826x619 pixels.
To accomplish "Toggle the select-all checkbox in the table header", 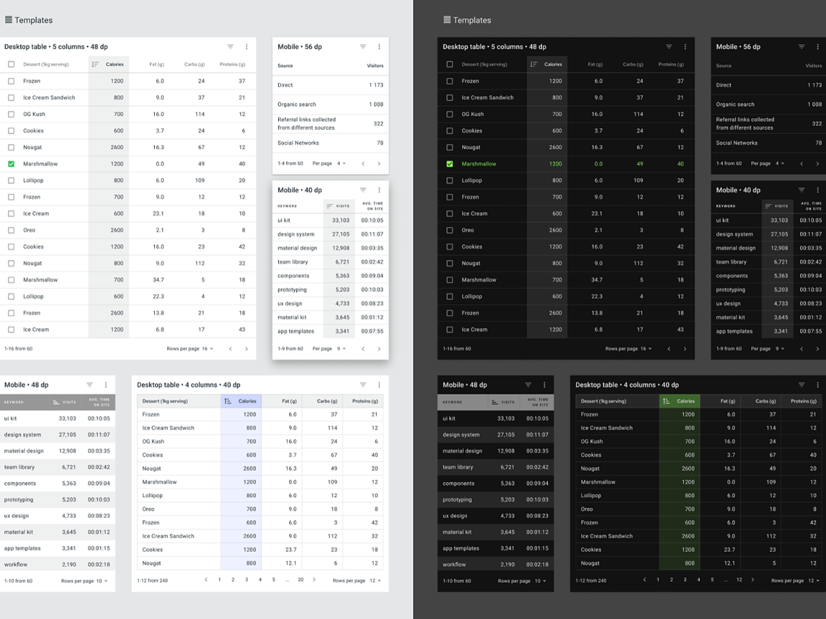I will point(11,64).
